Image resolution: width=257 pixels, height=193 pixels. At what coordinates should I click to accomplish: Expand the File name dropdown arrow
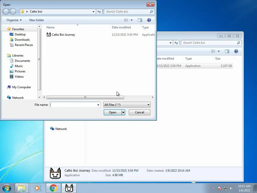click(x=98, y=105)
